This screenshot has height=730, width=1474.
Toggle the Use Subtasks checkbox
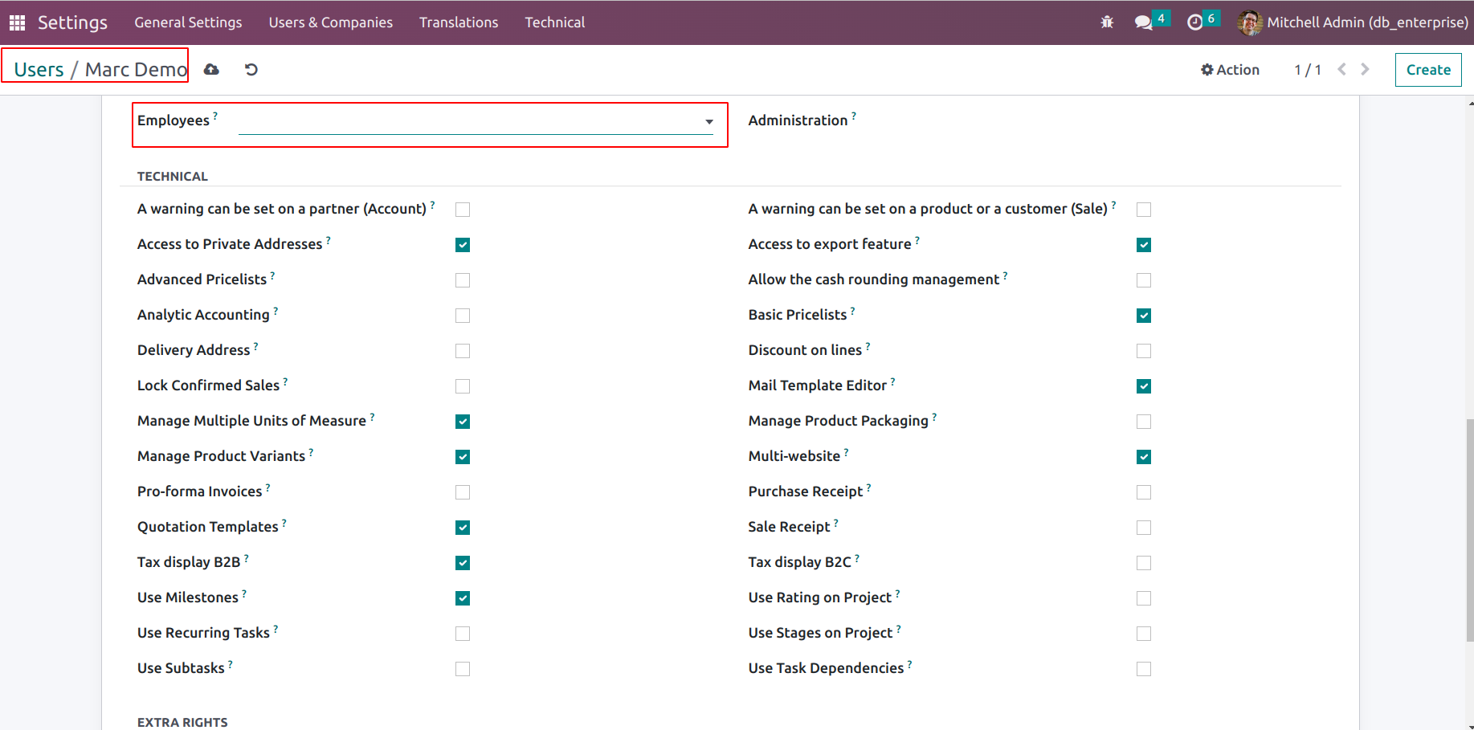[463, 669]
